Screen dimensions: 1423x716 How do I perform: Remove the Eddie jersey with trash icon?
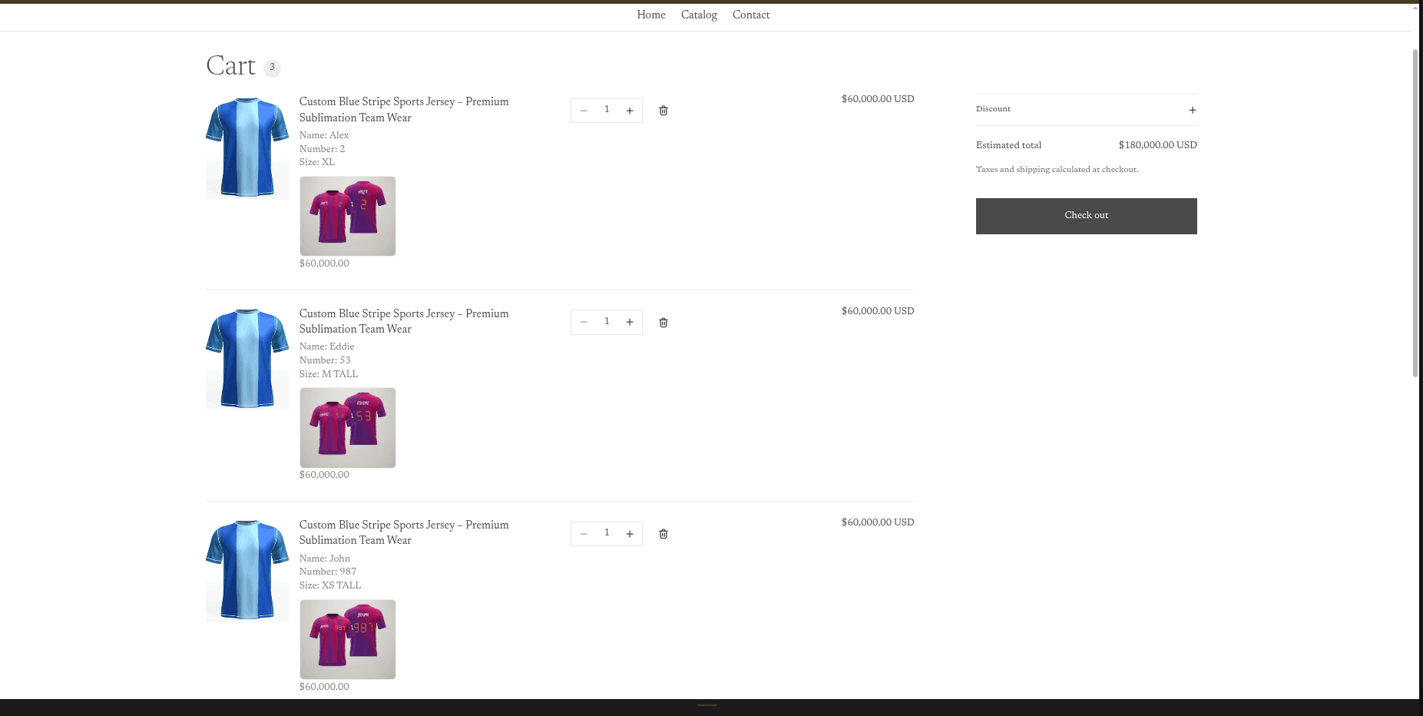664,323
